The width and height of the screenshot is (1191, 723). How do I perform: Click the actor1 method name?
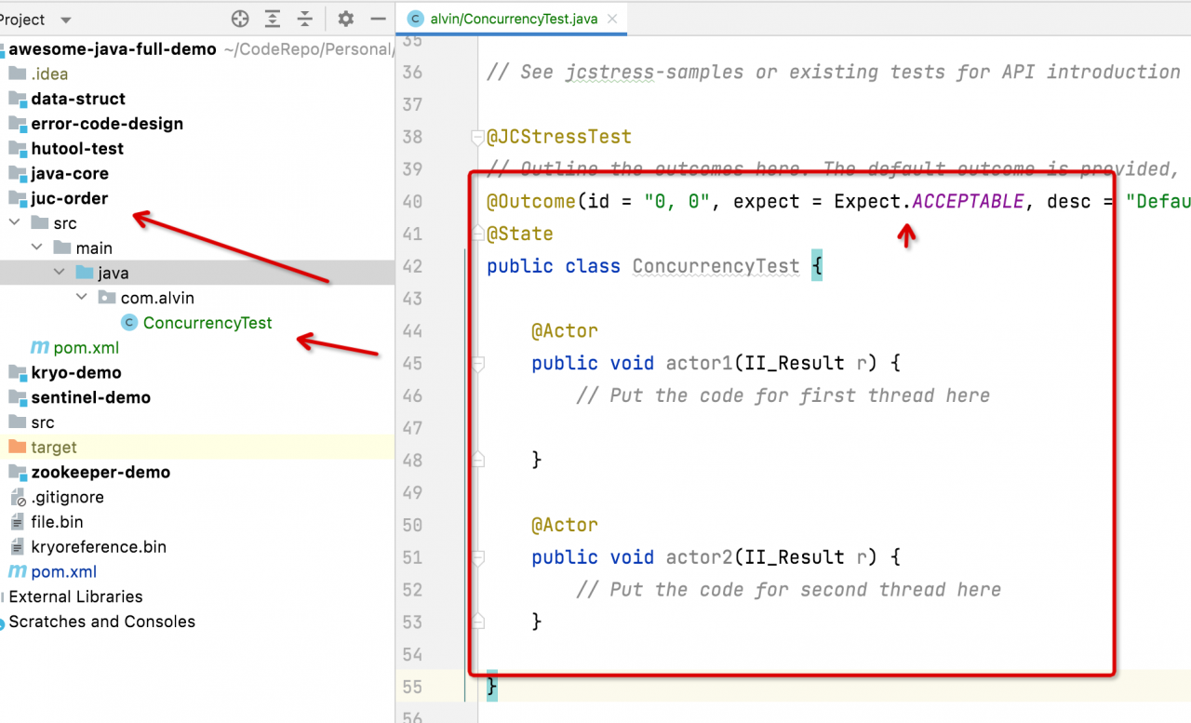click(x=699, y=363)
